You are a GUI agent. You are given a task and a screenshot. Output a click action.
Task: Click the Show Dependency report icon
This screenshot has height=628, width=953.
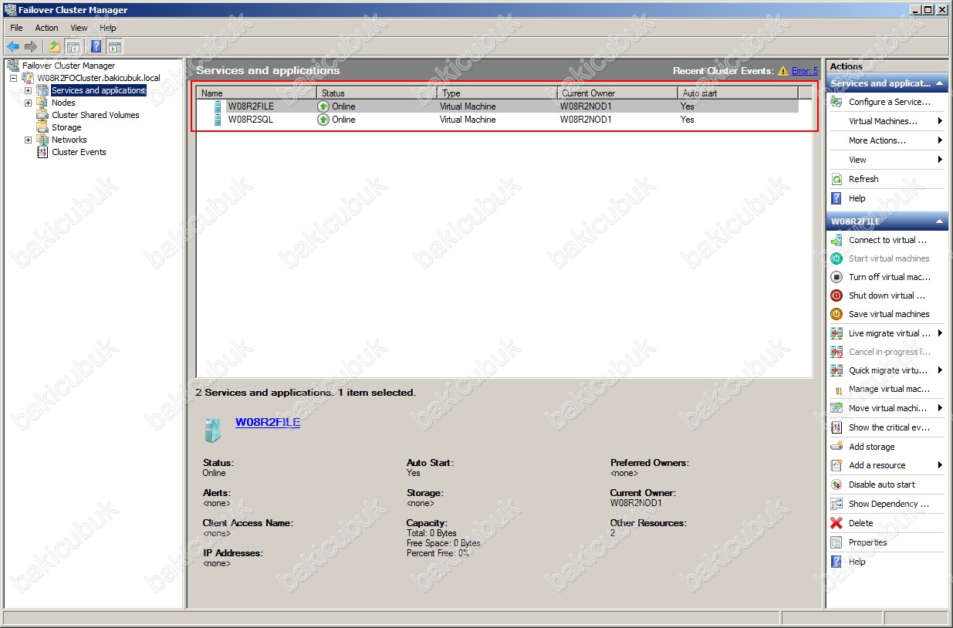[x=836, y=504]
